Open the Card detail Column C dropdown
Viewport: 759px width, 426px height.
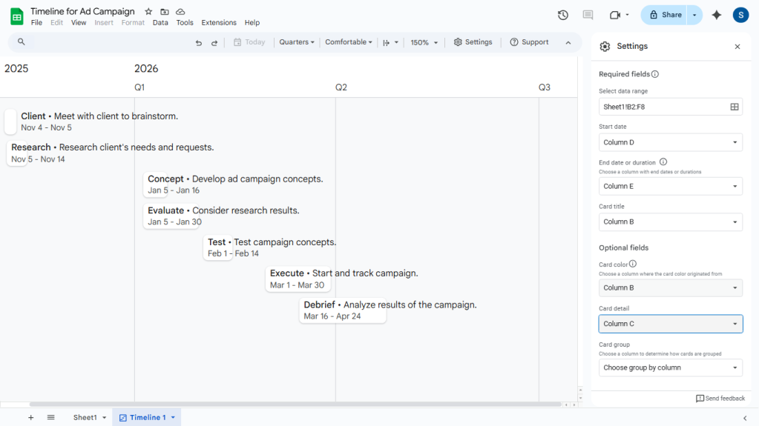pos(671,324)
